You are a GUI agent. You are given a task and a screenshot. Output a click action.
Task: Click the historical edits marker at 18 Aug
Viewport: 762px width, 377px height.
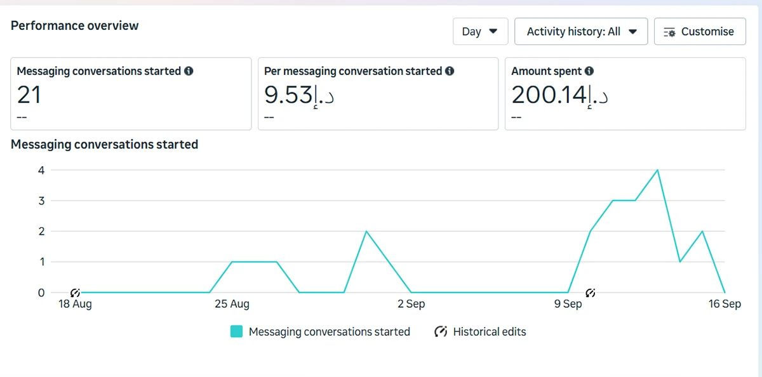pyautogui.click(x=76, y=293)
